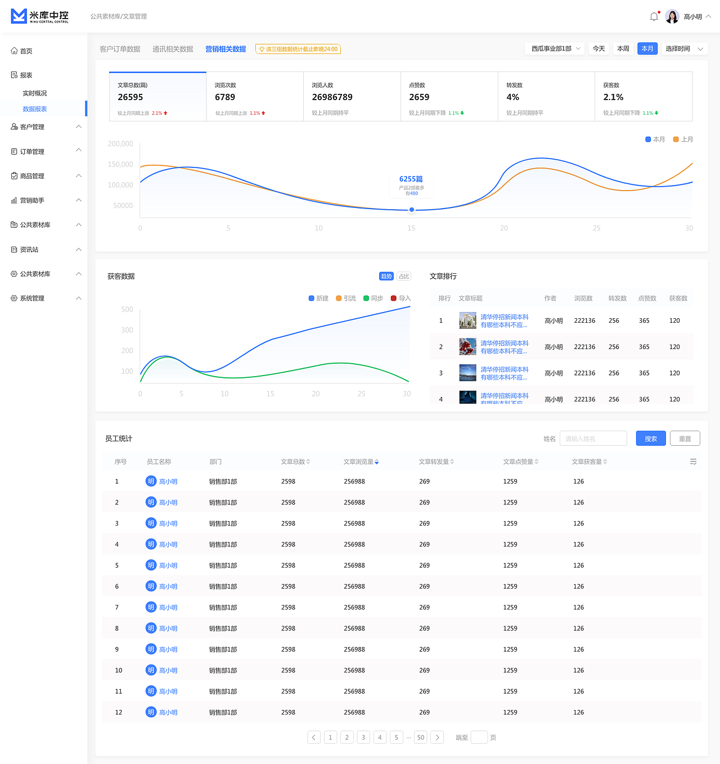Go to the next page arrow
Viewport: 720px width, 764px height.
click(437, 738)
